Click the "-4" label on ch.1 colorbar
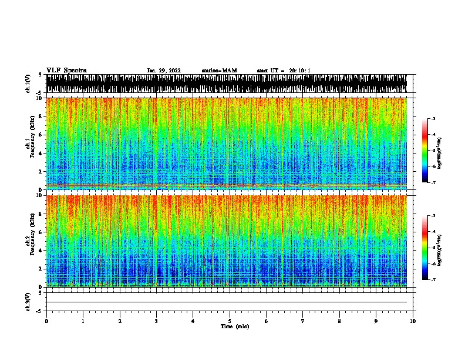 (433, 135)
